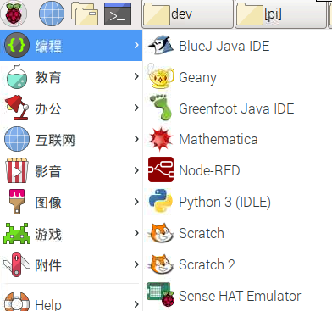
Task: Click the Python snake logo icon
Action: tap(161, 201)
